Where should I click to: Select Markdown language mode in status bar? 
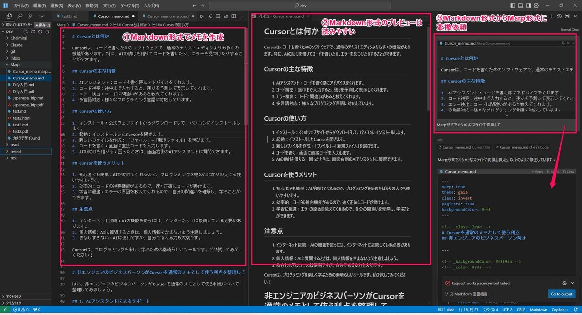click(538, 309)
